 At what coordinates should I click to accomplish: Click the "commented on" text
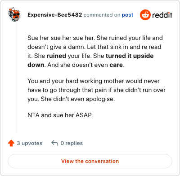[102, 15]
